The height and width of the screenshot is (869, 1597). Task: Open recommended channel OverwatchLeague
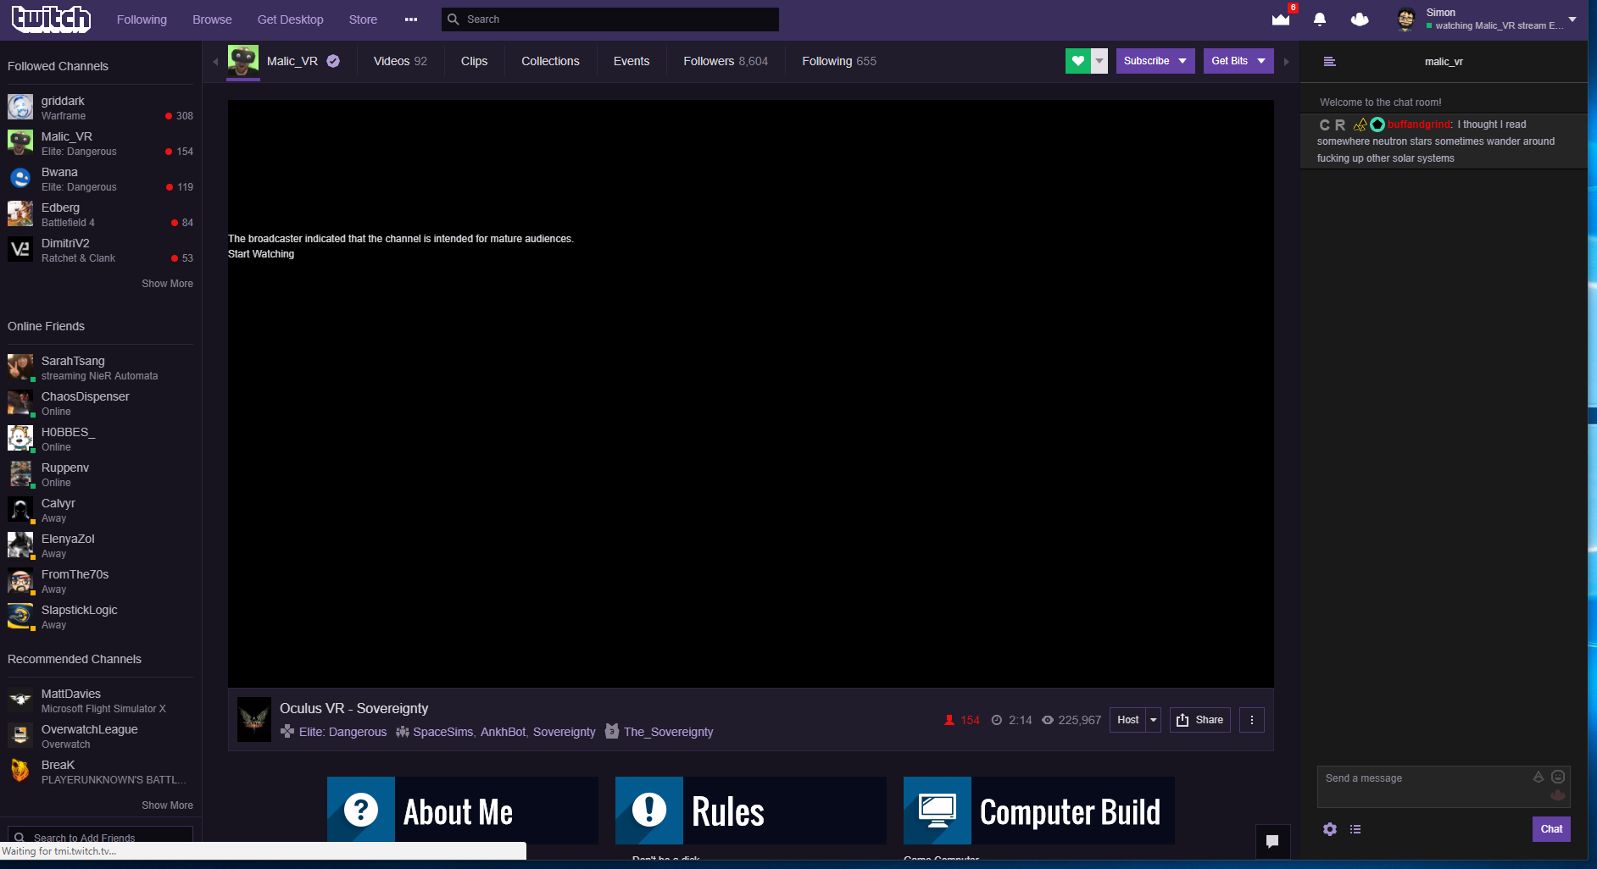[100, 736]
